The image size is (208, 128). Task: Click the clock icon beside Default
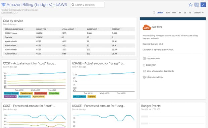click(154, 13)
